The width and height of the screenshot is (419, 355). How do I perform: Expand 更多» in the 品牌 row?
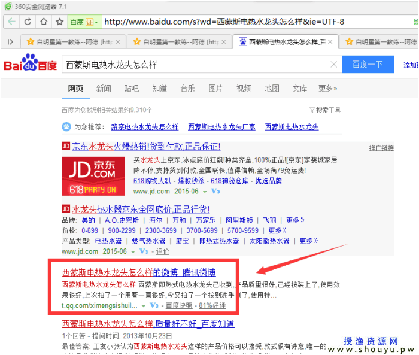(295, 220)
